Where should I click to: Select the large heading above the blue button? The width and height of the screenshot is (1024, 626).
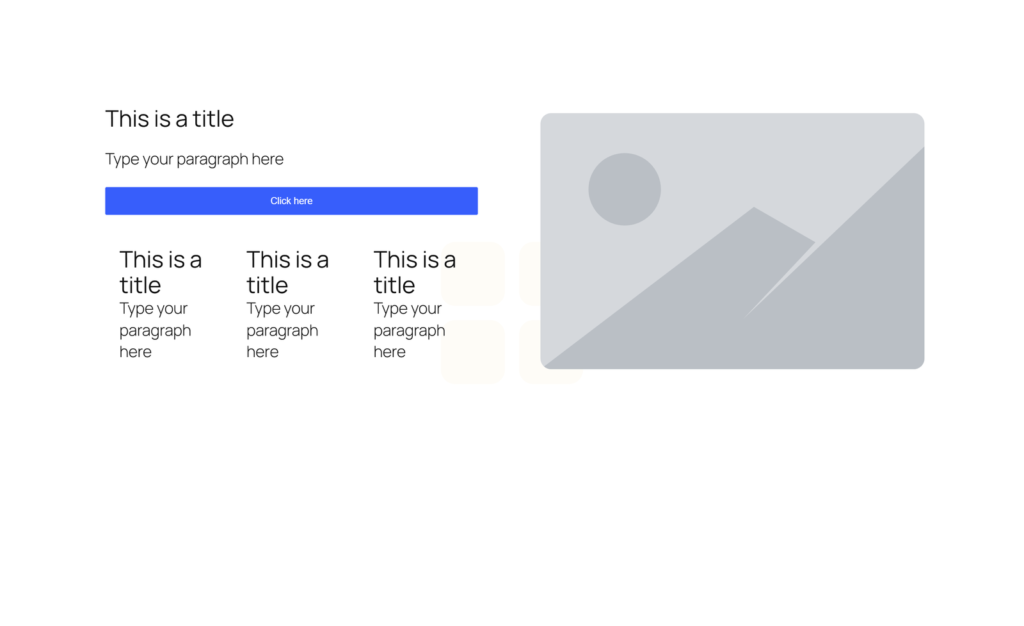(x=170, y=119)
